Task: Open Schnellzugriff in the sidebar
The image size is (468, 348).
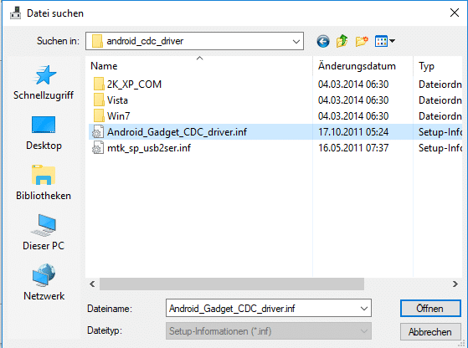Action: pyautogui.click(x=44, y=83)
